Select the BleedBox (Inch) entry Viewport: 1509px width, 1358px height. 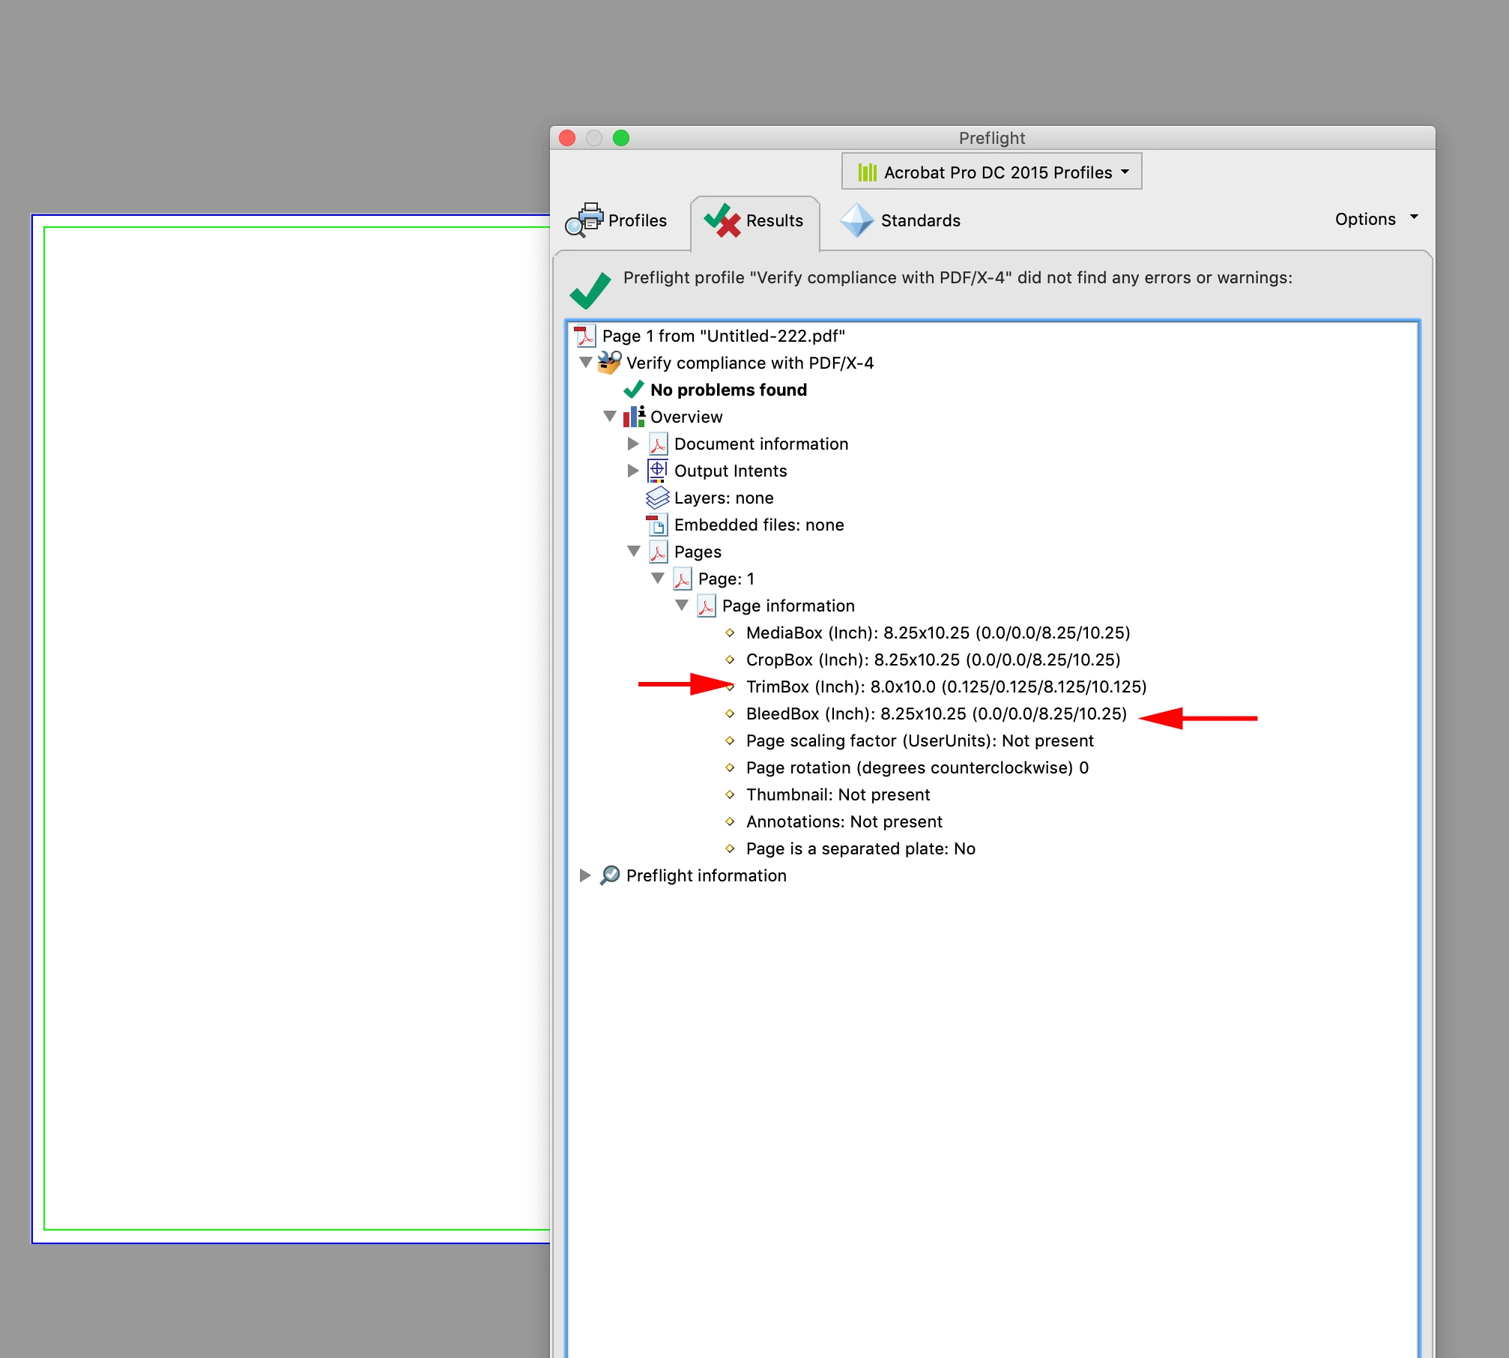936,713
